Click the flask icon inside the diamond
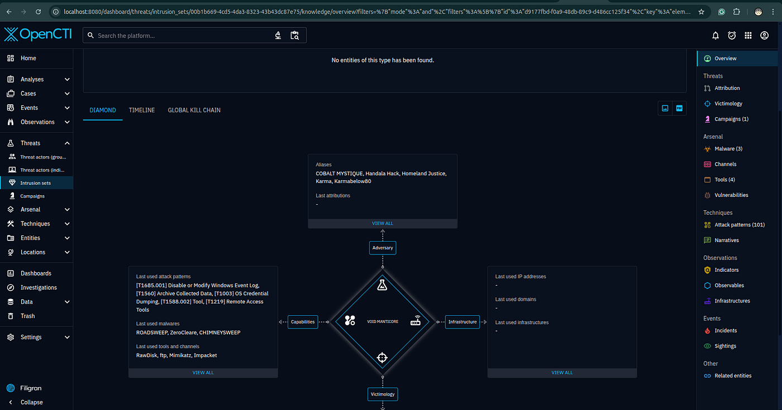This screenshot has width=782, height=410. [x=382, y=284]
